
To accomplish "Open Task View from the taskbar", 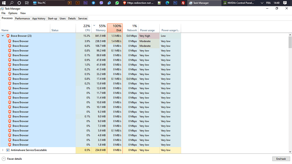I will click(x=27, y=3).
